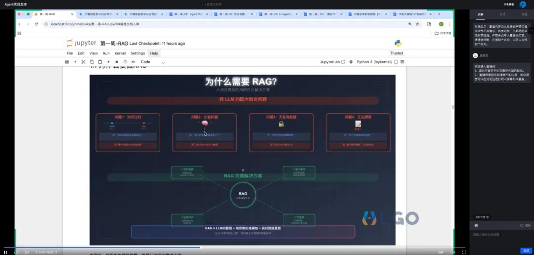Collapse the system notice with the chevron
The height and width of the screenshot is (255, 534).
[533, 31]
